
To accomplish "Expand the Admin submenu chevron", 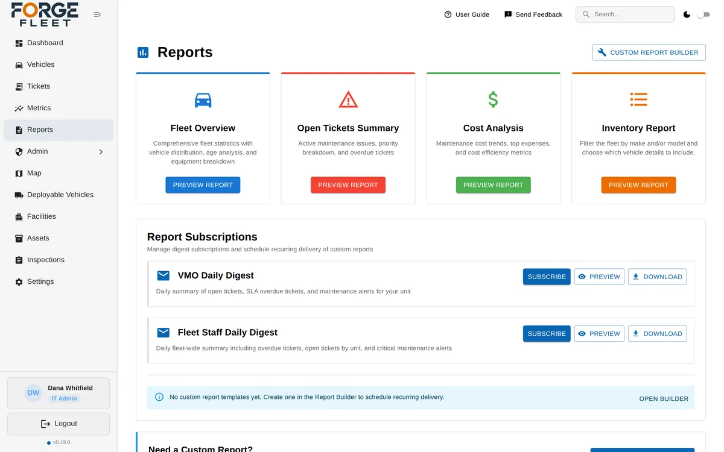I will (x=101, y=152).
